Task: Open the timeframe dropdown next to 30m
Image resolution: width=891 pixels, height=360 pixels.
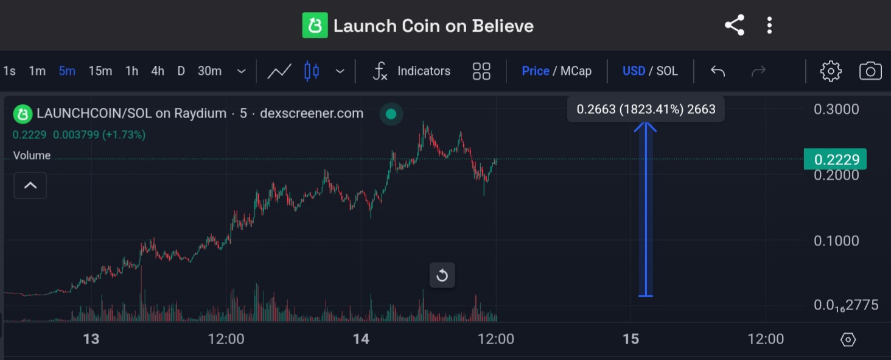Action: (x=241, y=71)
